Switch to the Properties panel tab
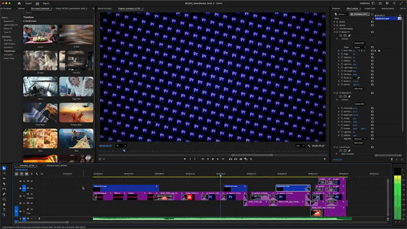 [336, 9]
